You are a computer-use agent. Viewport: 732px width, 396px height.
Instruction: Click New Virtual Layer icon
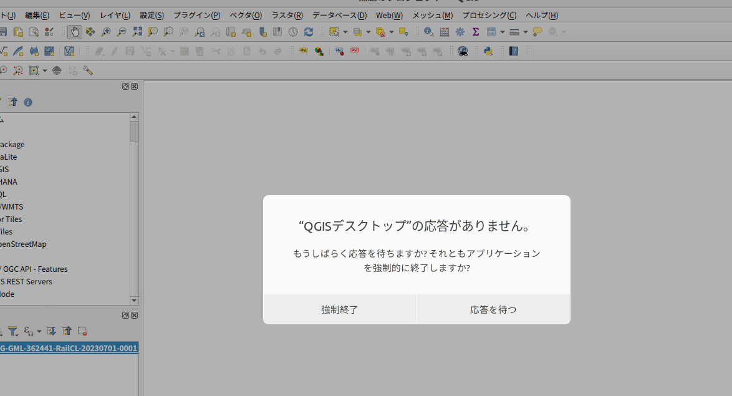[x=69, y=51]
